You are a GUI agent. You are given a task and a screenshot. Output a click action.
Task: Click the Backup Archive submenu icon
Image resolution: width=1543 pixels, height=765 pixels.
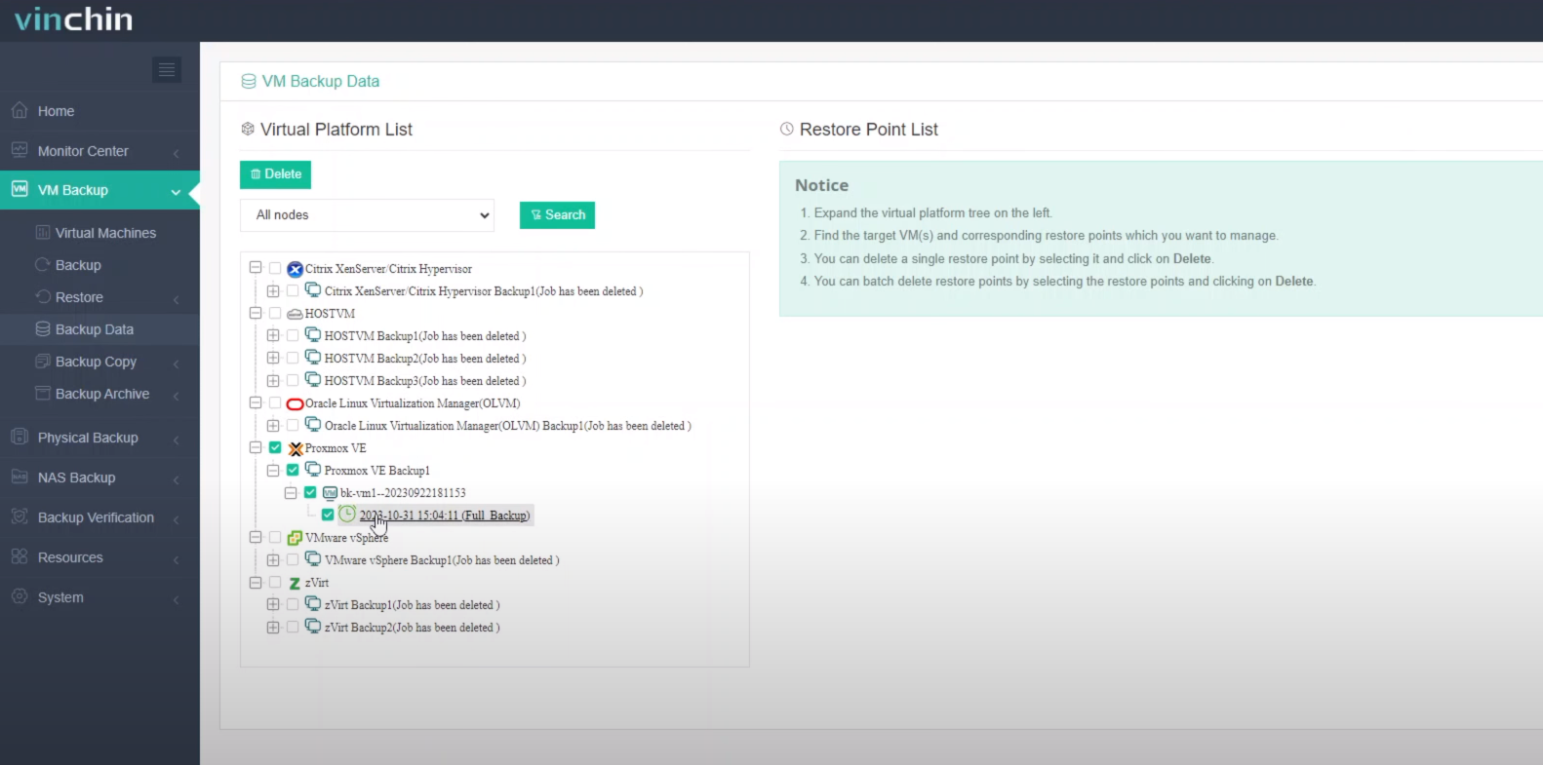pos(43,393)
